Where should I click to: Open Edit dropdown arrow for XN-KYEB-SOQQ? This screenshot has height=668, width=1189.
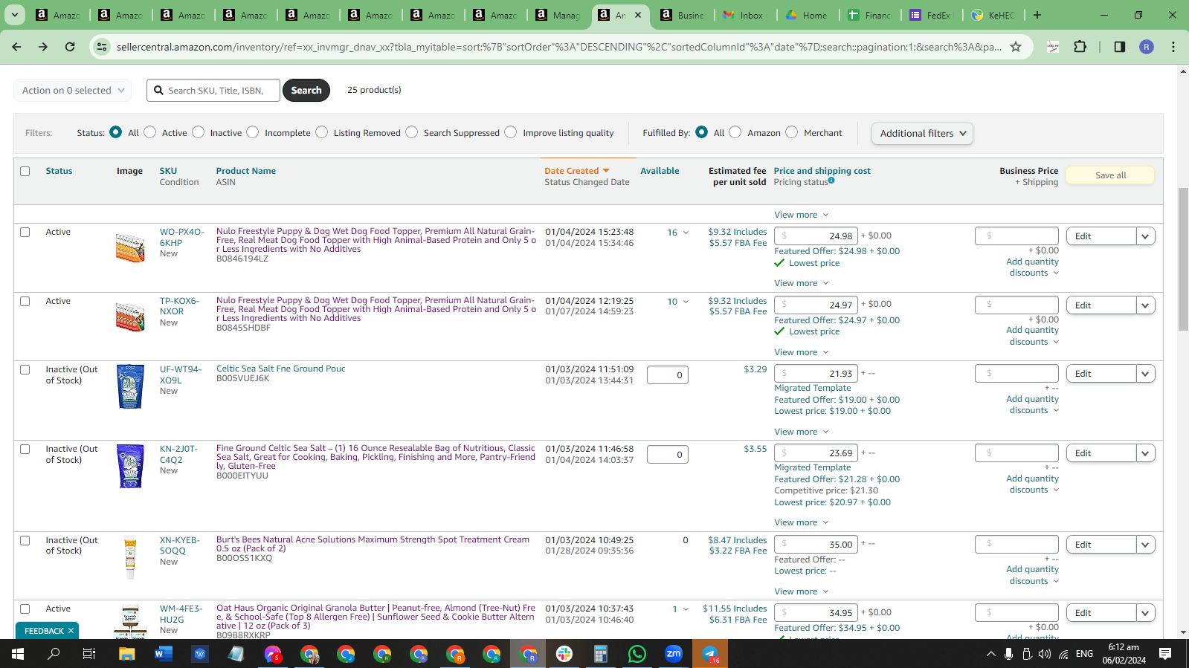[x=1146, y=545]
